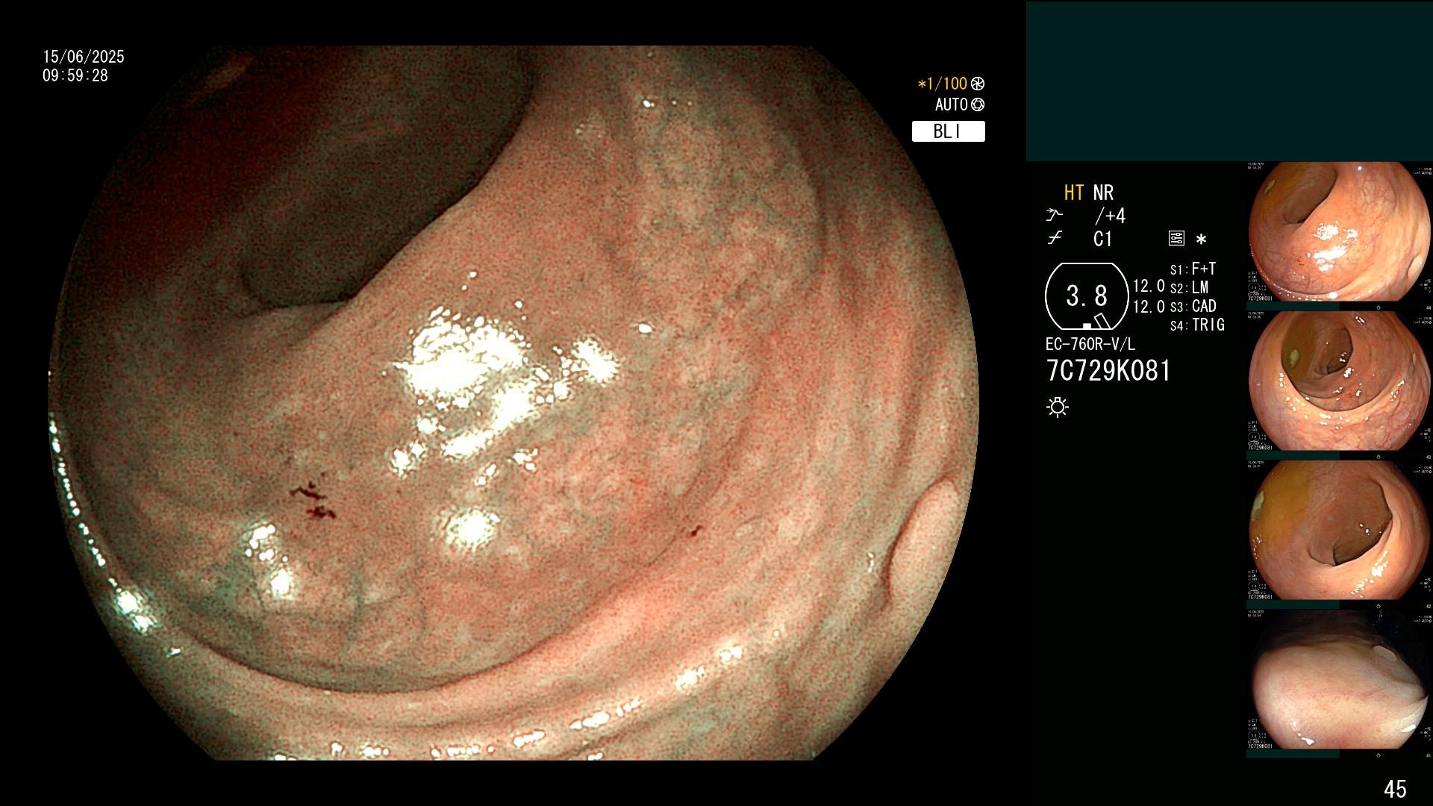Select the color enhancement curve icon
This screenshot has height=806, width=1433.
(1054, 238)
